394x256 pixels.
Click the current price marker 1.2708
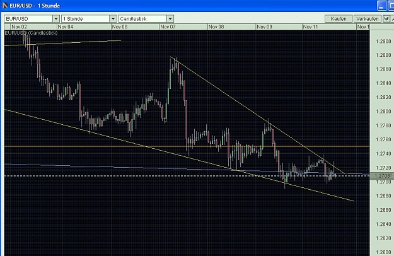tap(383, 176)
